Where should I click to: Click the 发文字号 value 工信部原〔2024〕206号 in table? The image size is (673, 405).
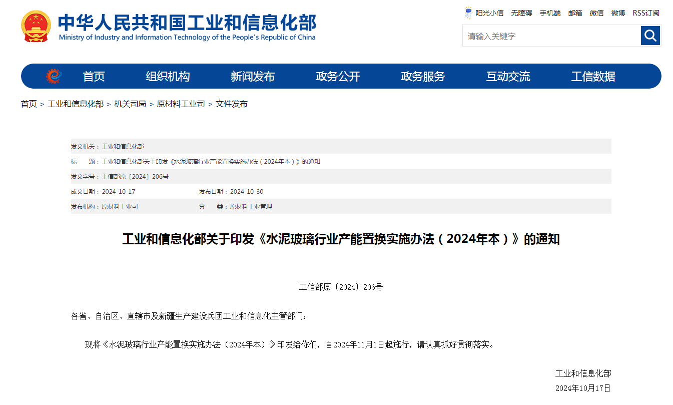tap(135, 176)
